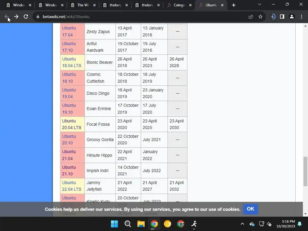The width and height of the screenshot is (308, 231).
Task: View site information via padlock icon
Action: pos(38,17)
